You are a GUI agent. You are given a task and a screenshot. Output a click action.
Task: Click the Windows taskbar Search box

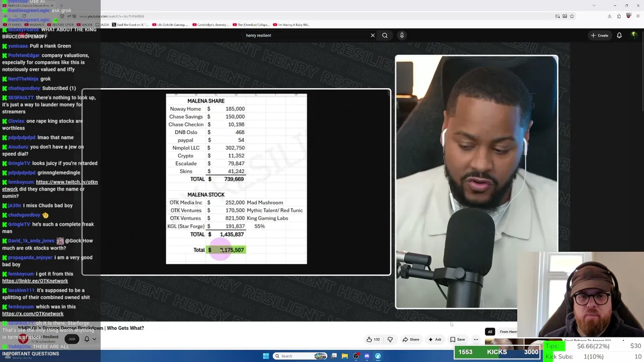[299, 356]
